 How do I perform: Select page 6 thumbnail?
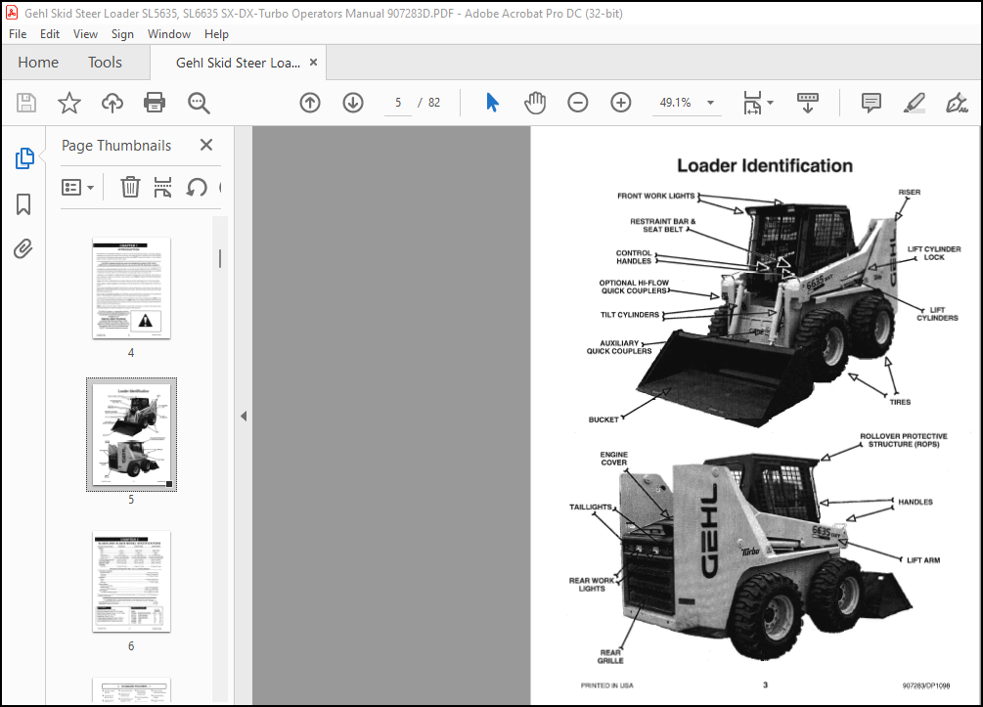tap(131, 582)
